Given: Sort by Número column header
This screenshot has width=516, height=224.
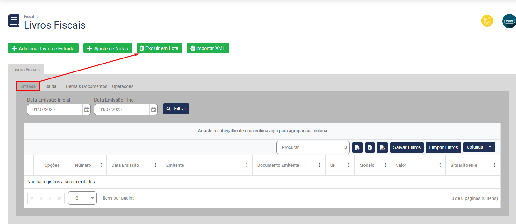Looking at the screenshot, I should click(83, 165).
